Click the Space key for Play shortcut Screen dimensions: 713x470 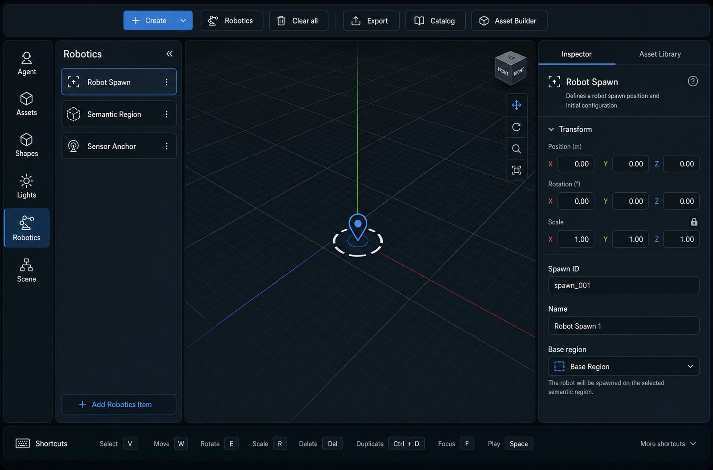click(519, 444)
